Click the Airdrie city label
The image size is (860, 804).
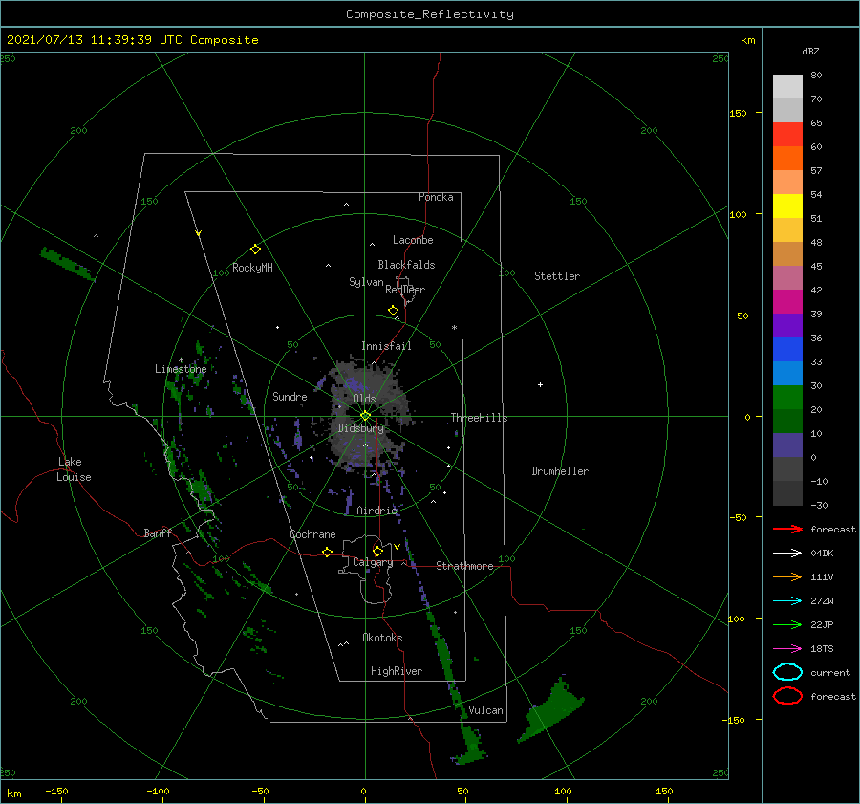[376, 511]
